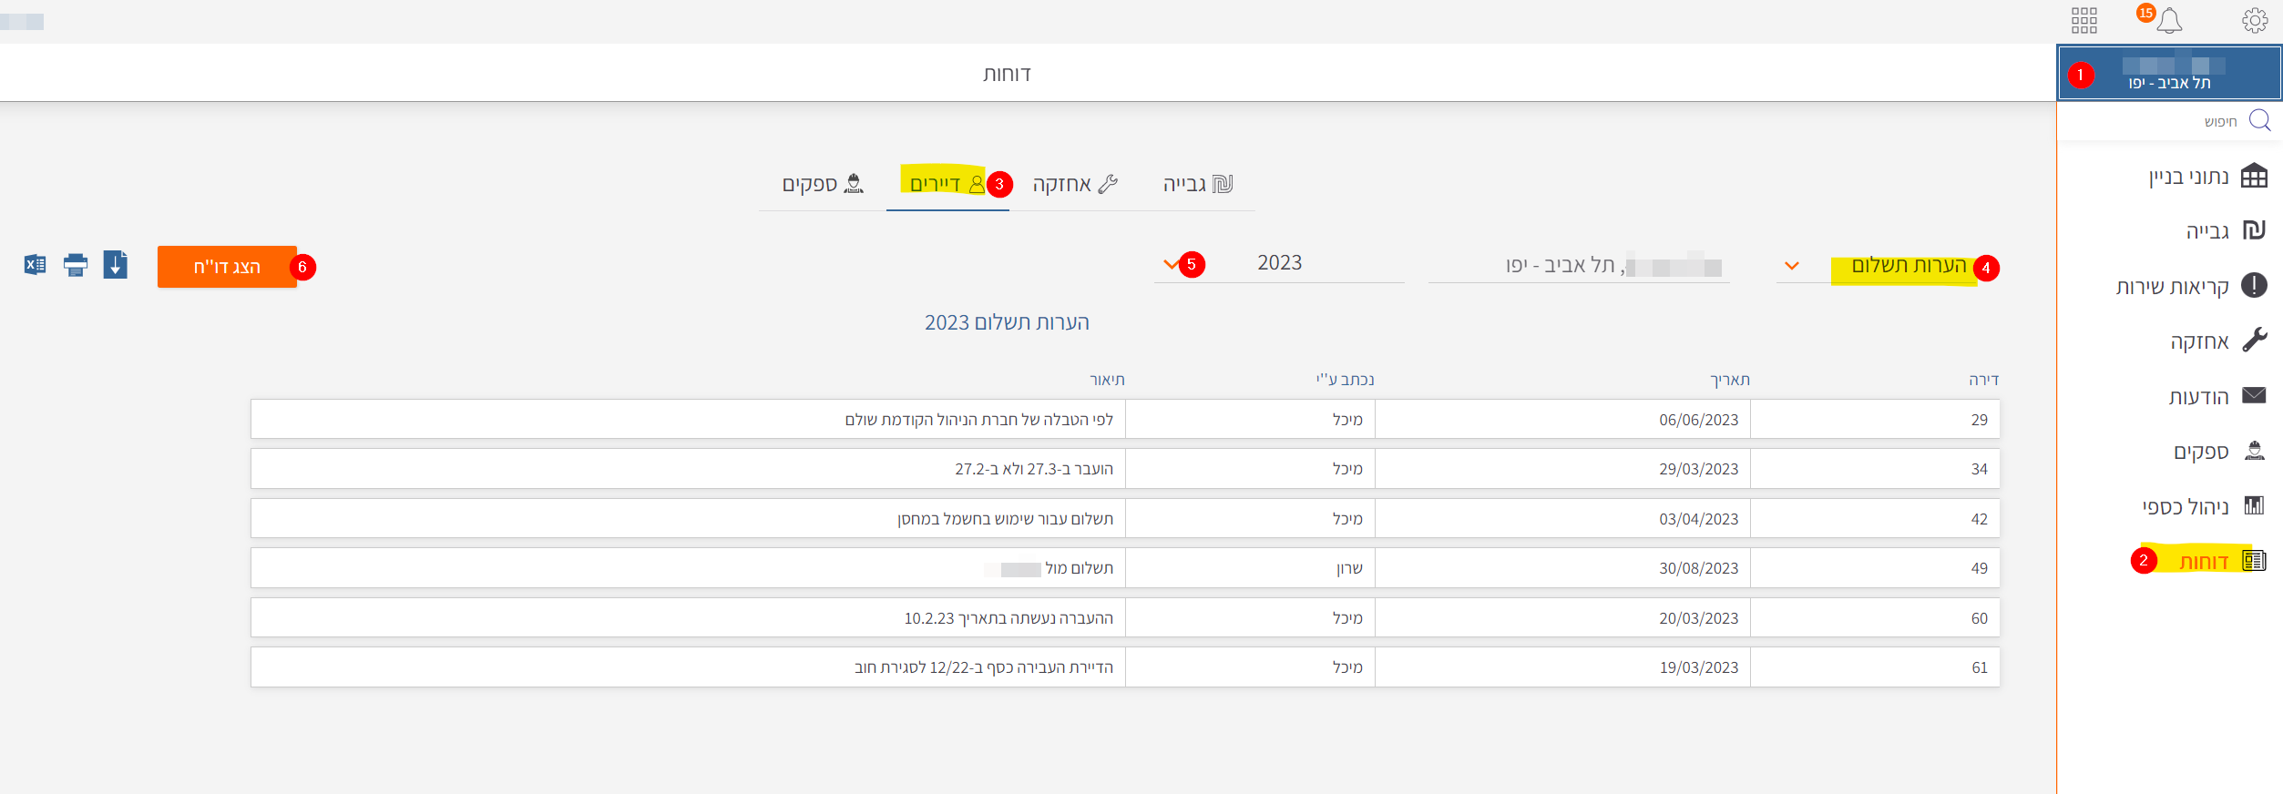Viewport: 2283px width, 794px height.
Task: Open the 2023 year dropdown
Action: (1279, 263)
